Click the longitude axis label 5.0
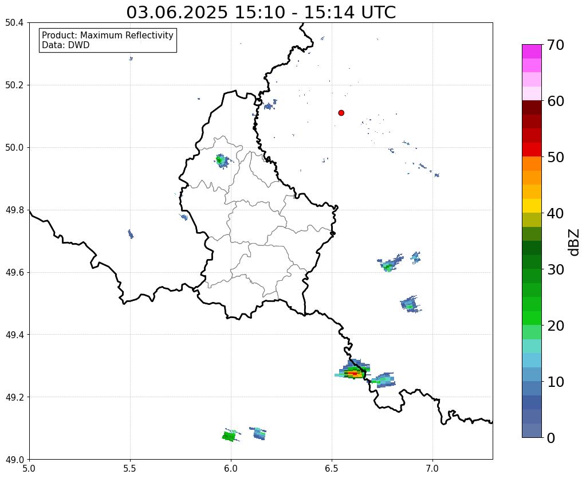The height and width of the screenshot is (478, 586). [29, 468]
